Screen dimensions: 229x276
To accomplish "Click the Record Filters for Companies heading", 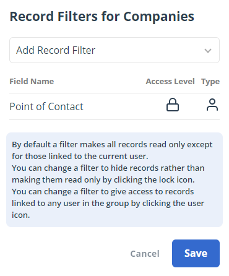I will 102,17.
